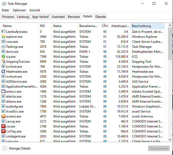
Task: Sort by the PID column header
Action: pos(45,26)
